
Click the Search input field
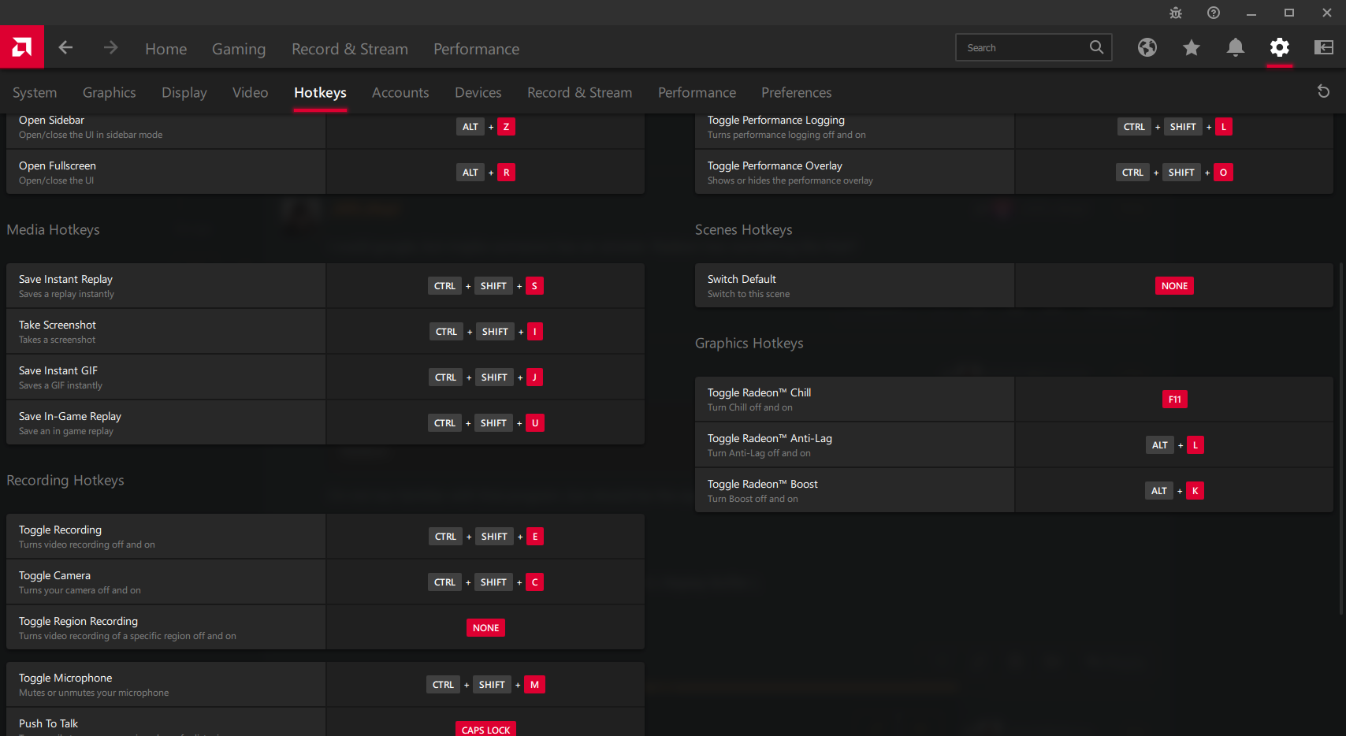point(1024,48)
